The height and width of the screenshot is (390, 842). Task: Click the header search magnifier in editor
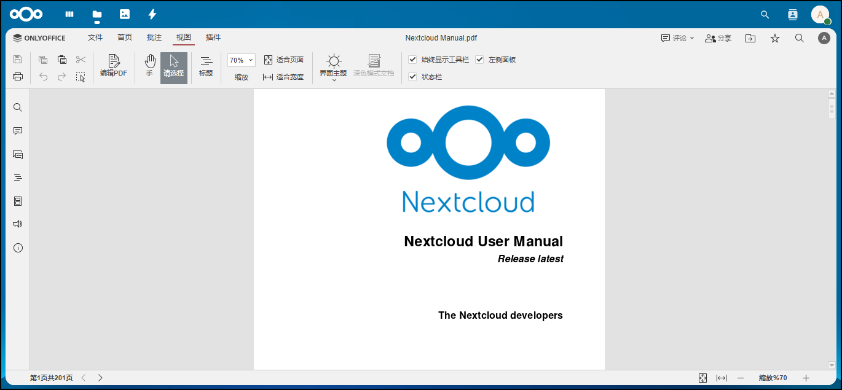coord(800,38)
